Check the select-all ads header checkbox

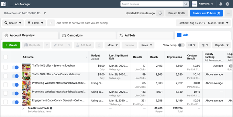point(6,57)
